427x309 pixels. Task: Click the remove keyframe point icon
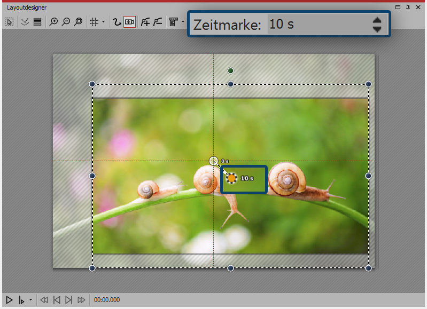coord(158,22)
